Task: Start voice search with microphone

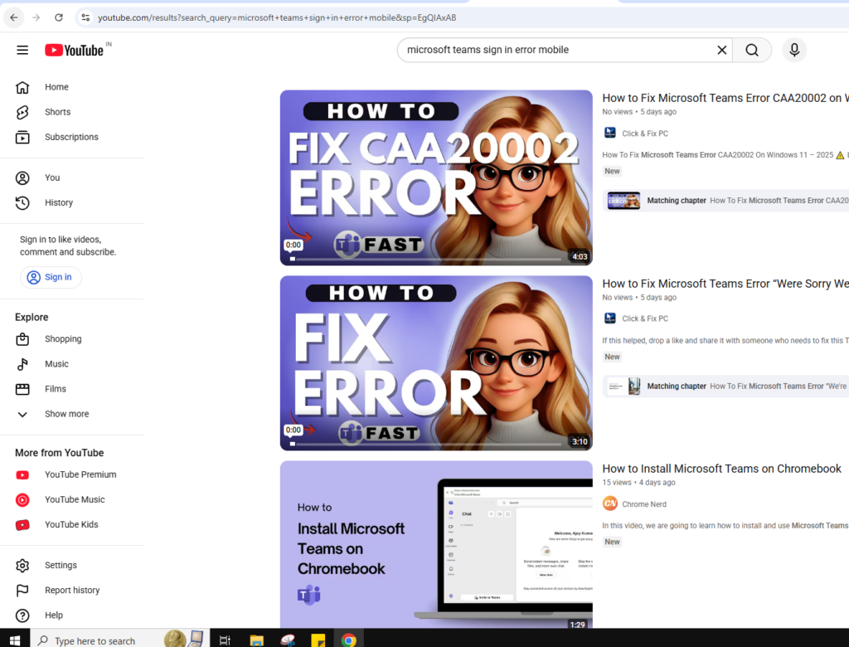Action: tap(793, 50)
